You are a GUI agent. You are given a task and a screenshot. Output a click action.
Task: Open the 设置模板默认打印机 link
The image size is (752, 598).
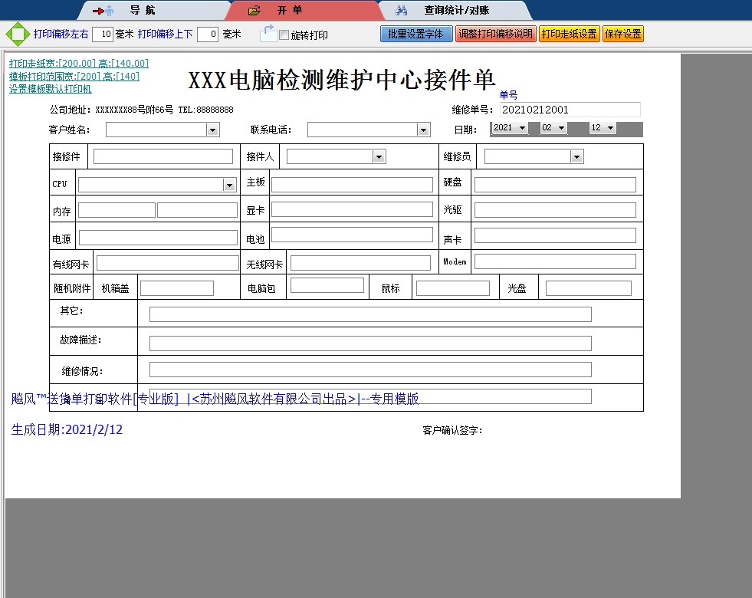(x=50, y=89)
